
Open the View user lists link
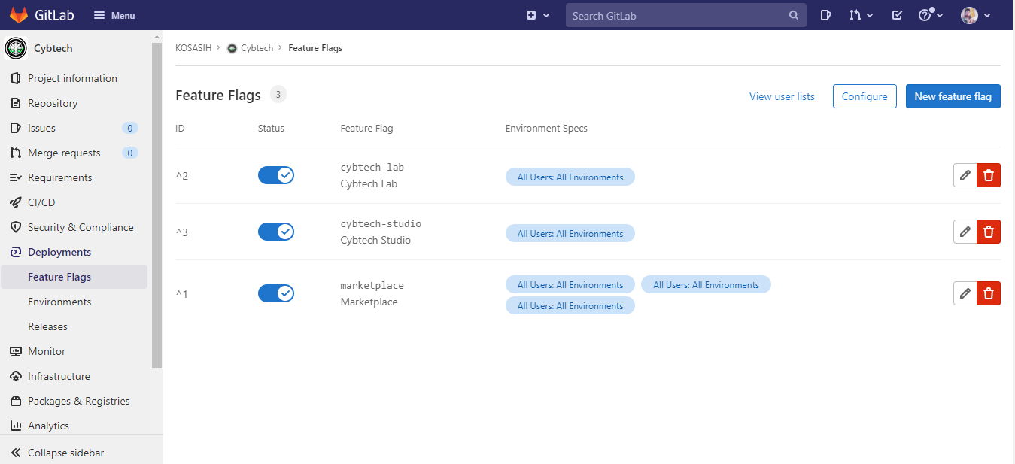click(782, 96)
